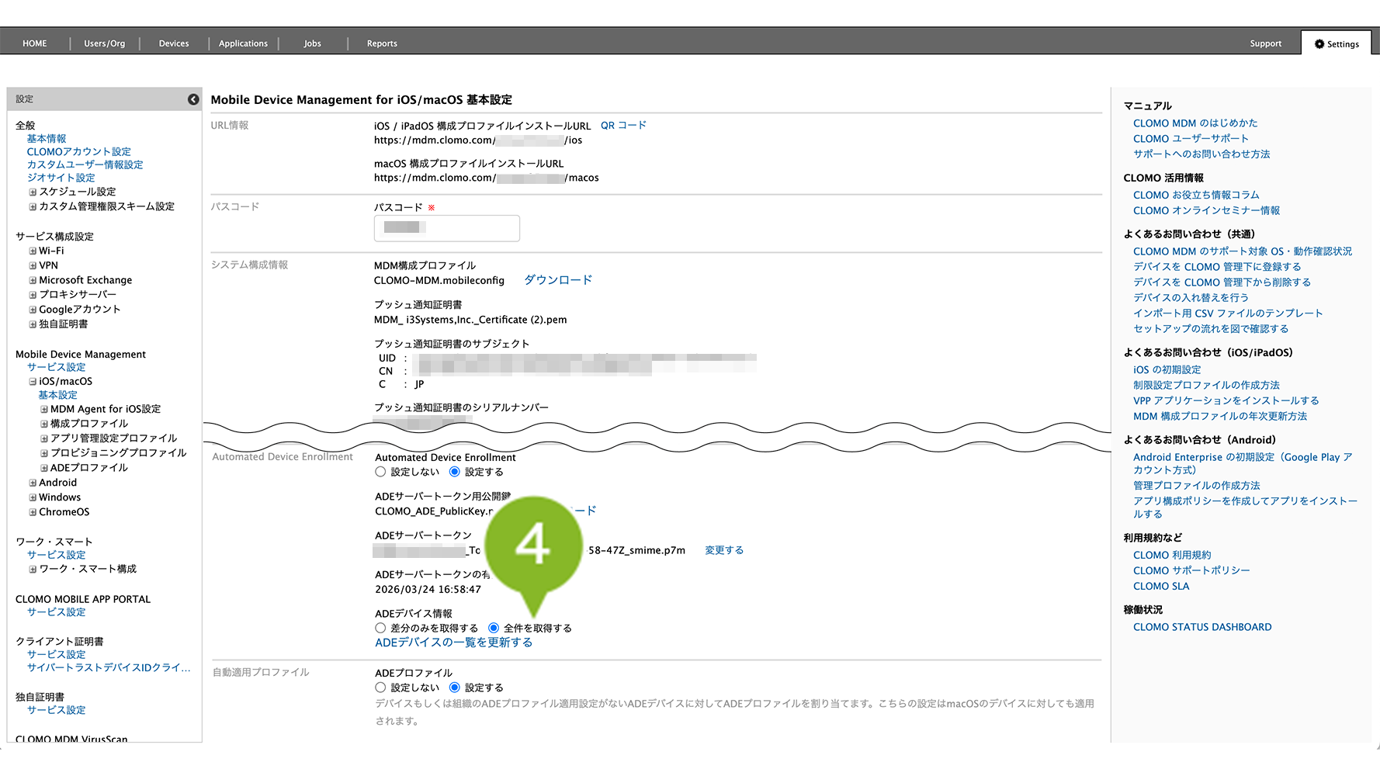Expand プロビジョニングプロファイル node

(x=44, y=453)
